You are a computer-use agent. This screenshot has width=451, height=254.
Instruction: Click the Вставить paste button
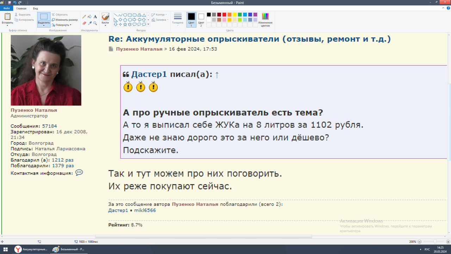[7, 17]
